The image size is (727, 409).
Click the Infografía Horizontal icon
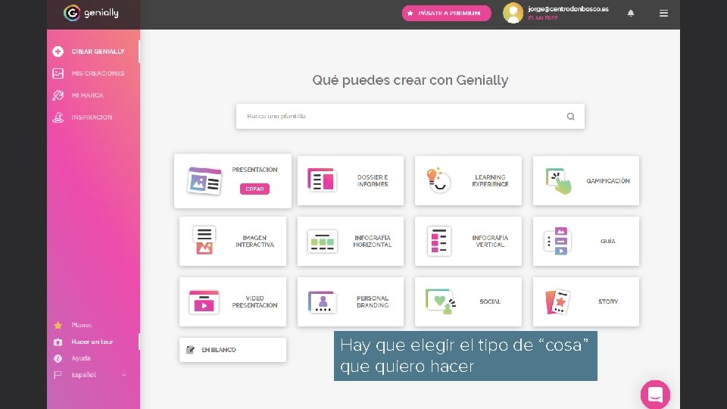click(323, 242)
